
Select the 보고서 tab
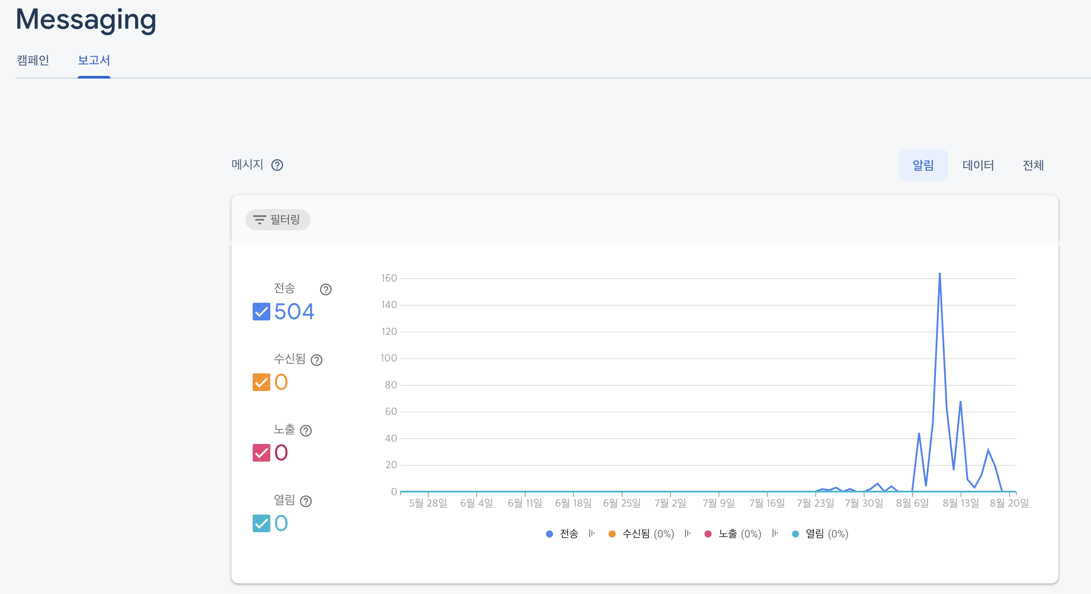point(94,60)
